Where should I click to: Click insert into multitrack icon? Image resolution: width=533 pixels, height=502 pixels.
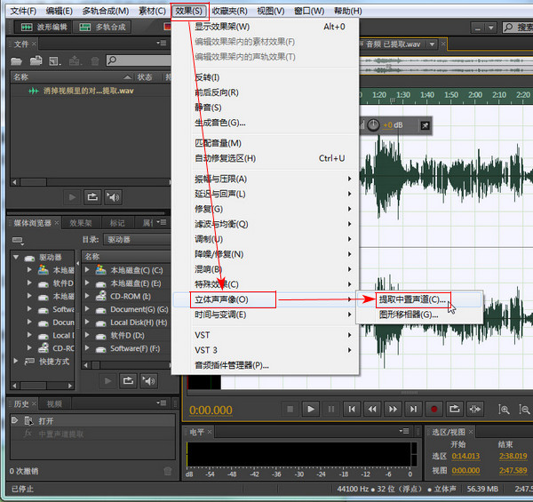[x=75, y=60]
